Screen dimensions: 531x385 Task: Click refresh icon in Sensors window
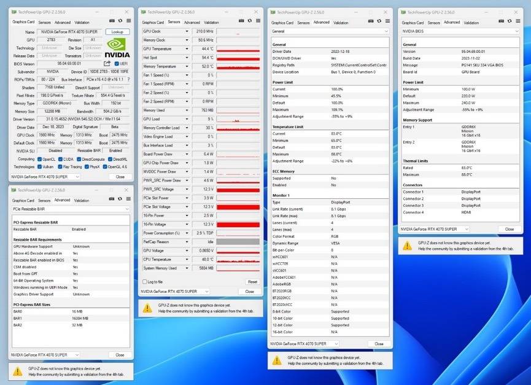click(x=250, y=21)
